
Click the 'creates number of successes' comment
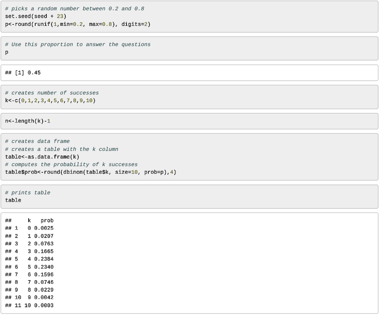52,93
